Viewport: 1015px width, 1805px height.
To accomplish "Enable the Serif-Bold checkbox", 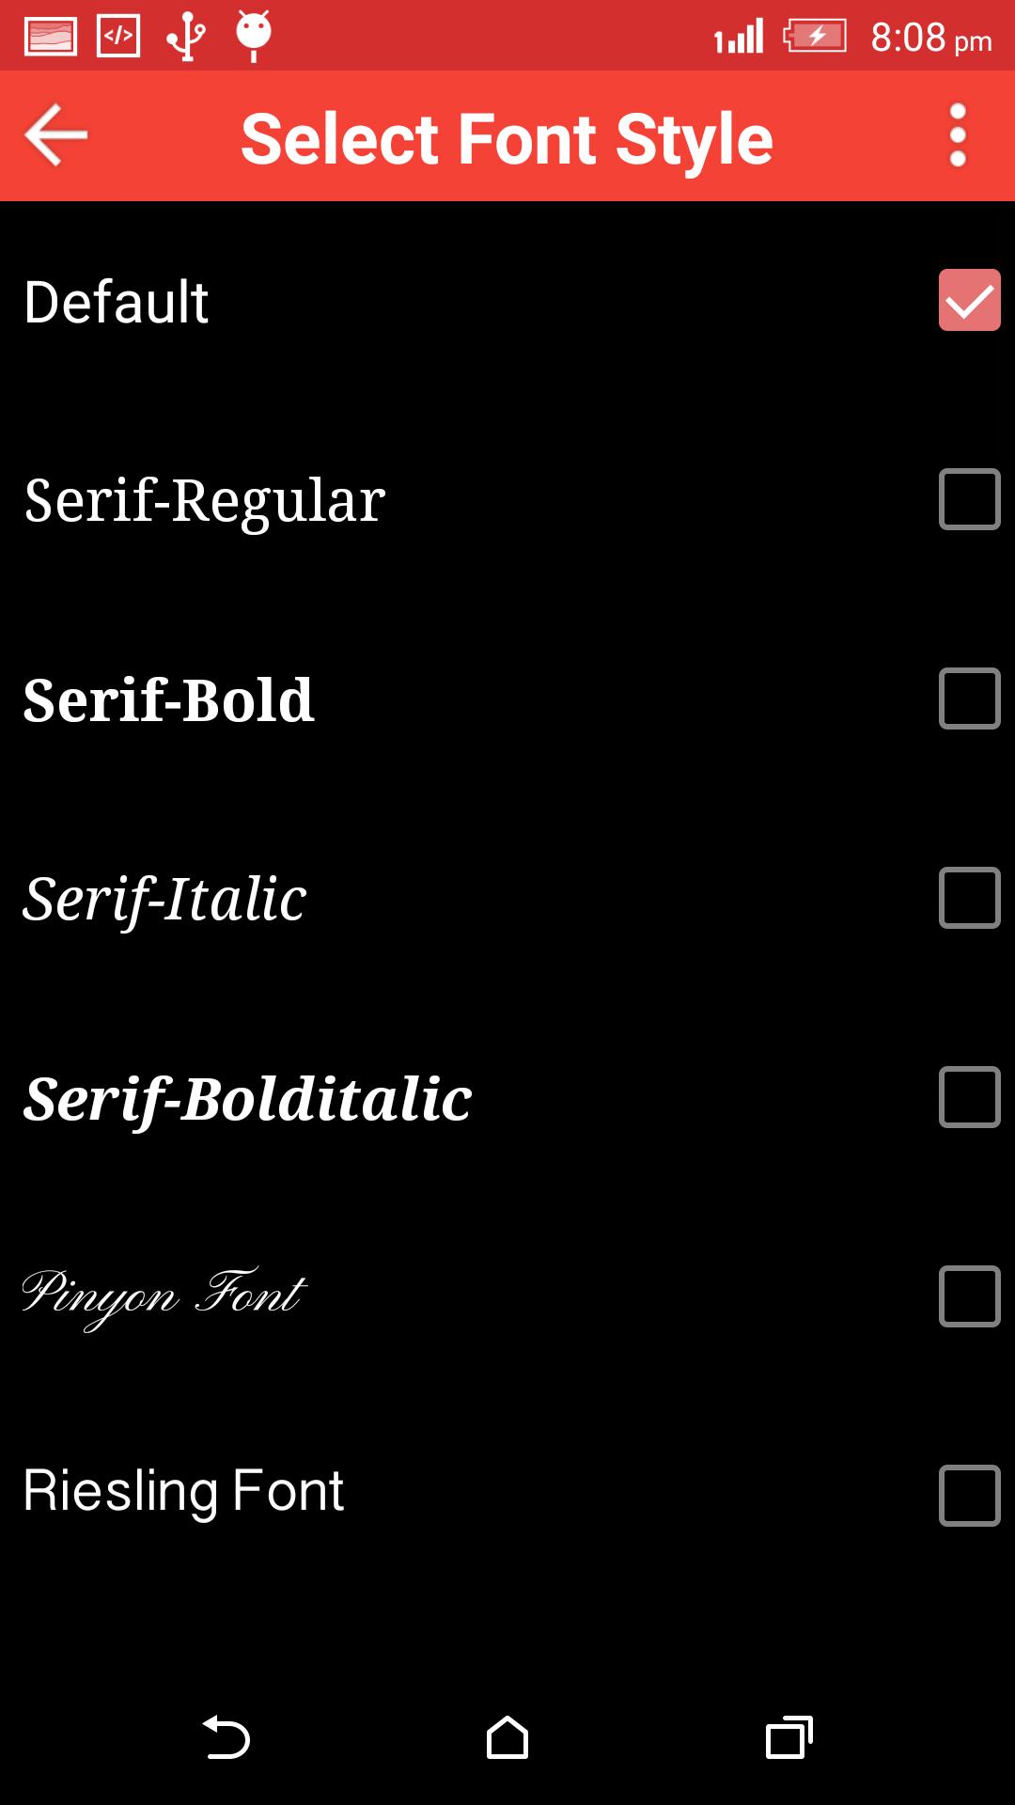I will click(969, 698).
